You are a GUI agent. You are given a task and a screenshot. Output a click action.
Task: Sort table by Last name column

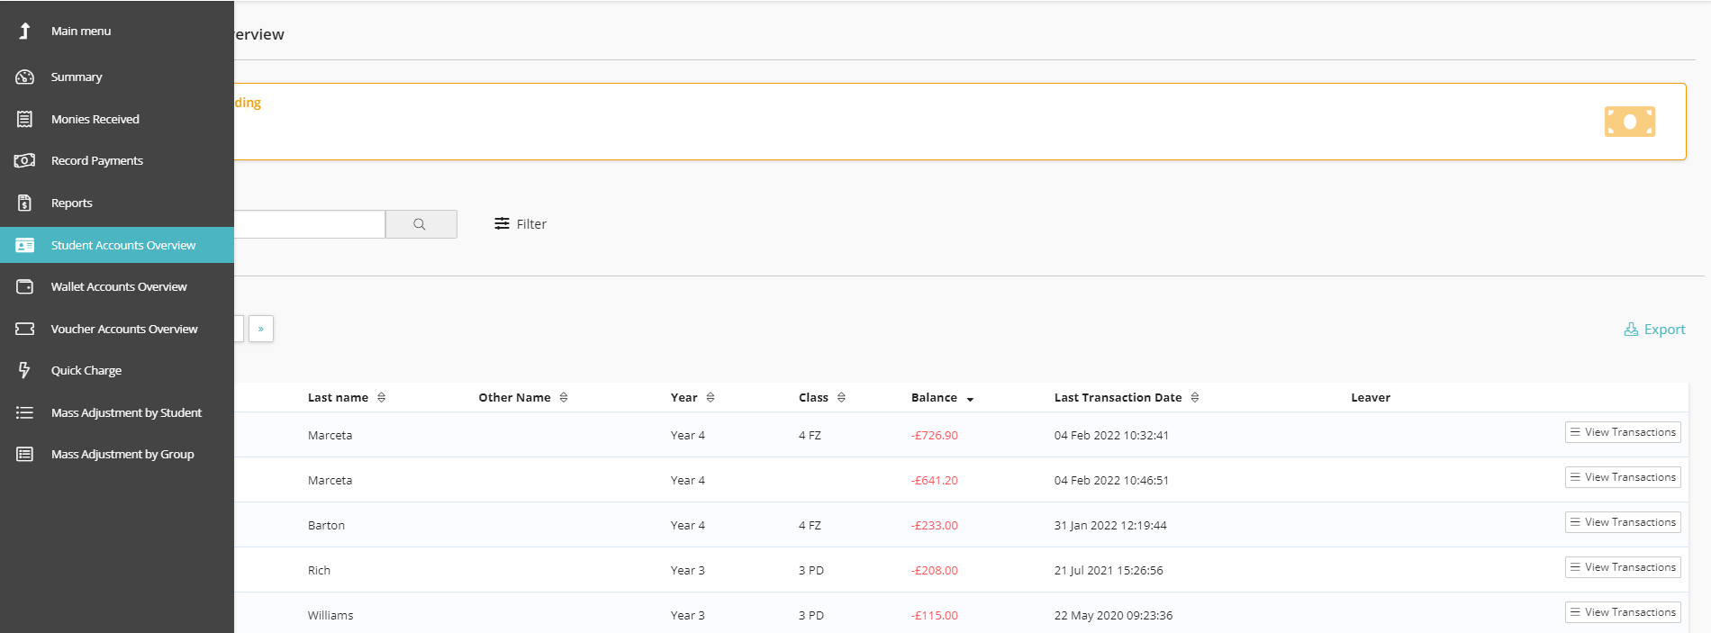pyautogui.click(x=347, y=398)
